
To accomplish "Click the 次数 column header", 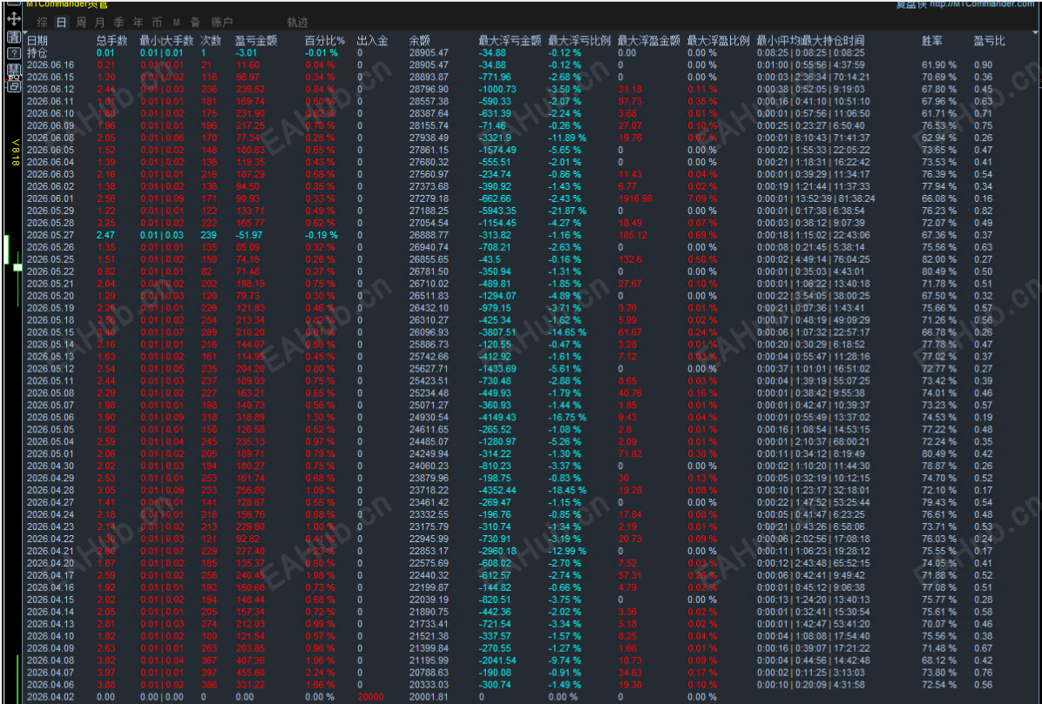I will [x=212, y=41].
